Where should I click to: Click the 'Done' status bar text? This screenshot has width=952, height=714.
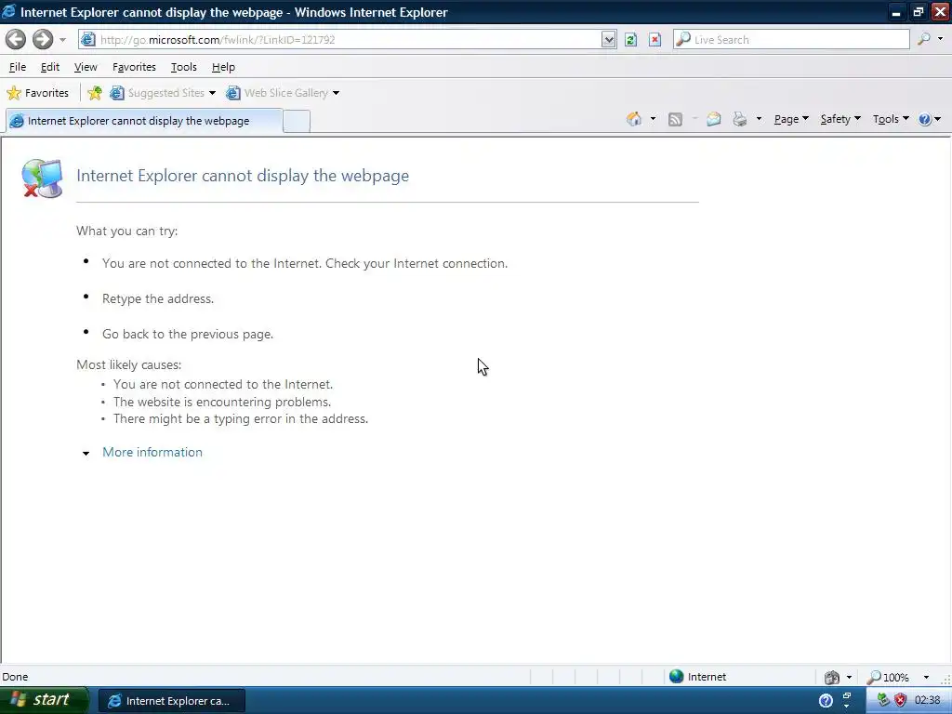click(x=15, y=677)
